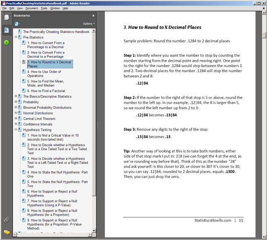Collapse the Pre-Statistics bookmark group

tap(16, 37)
